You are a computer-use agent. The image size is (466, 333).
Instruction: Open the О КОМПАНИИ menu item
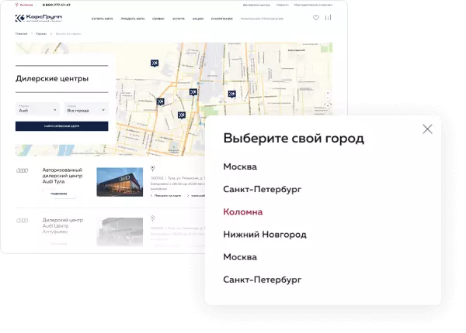coord(222,17)
